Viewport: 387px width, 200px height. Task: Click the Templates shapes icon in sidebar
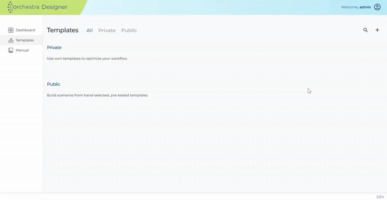[x=11, y=40]
